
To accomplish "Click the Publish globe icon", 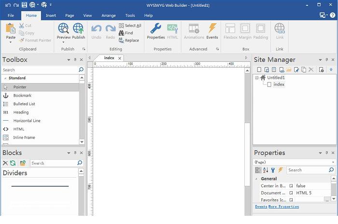I will click(78, 28).
